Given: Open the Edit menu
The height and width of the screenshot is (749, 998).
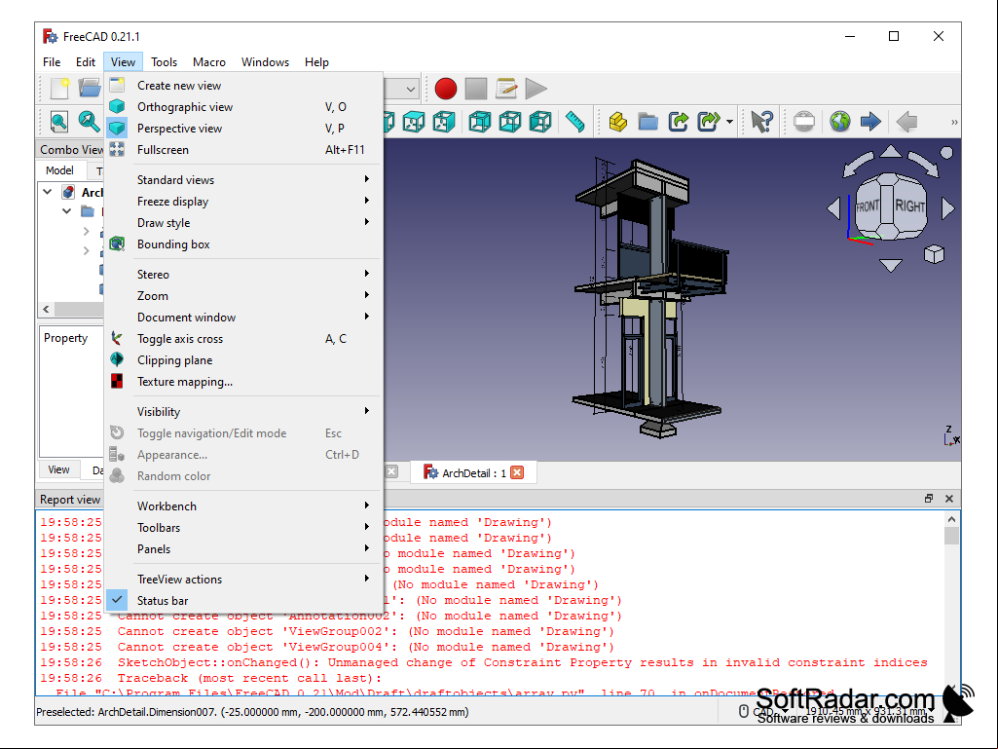Looking at the screenshot, I should 86,61.
